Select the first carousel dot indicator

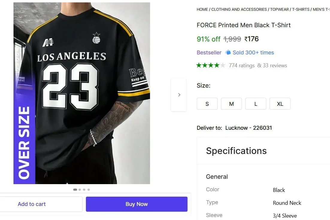point(75,190)
